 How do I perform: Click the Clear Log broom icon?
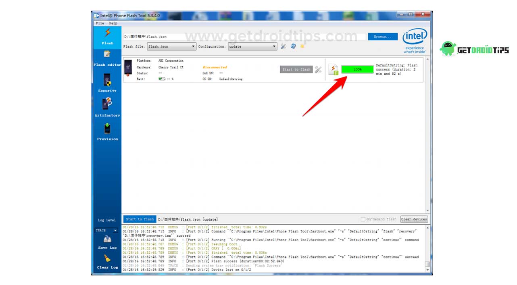(x=107, y=258)
